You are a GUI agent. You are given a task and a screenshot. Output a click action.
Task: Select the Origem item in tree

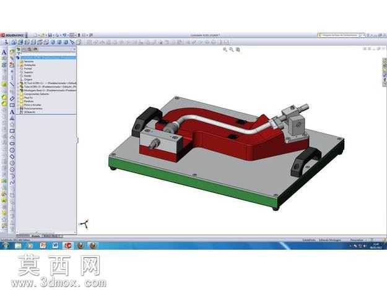pos(26,79)
